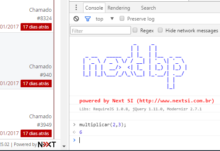This screenshot has height=151, width=220.
Task: Click the NEXT logo in the footer
Action: tap(47, 144)
